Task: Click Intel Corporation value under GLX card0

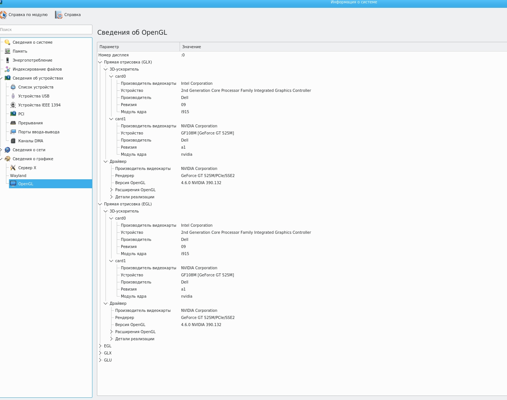Action: pyautogui.click(x=197, y=83)
